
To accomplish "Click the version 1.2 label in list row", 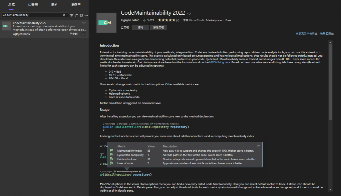I will pyautogui.click(x=84, y=23).
